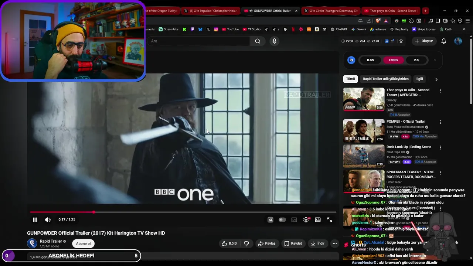Image resolution: width=473 pixels, height=266 pixels.
Task: Show hidden bookmarks with double chevron
Action: point(464,29)
